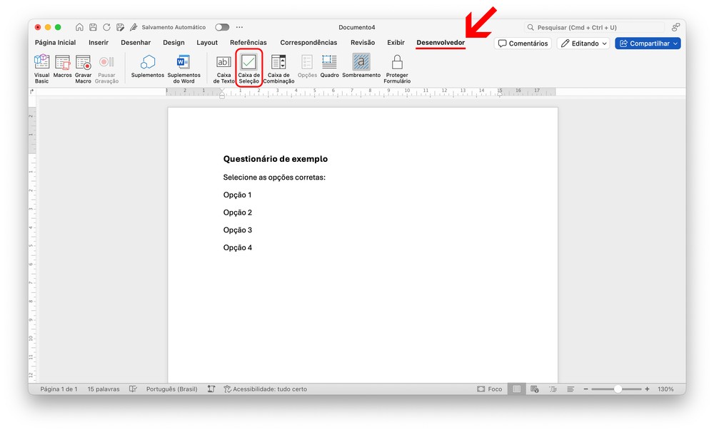This screenshot has height=432, width=714.
Task: Open the more options ellipsis in title bar
Action: coord(239,27)
